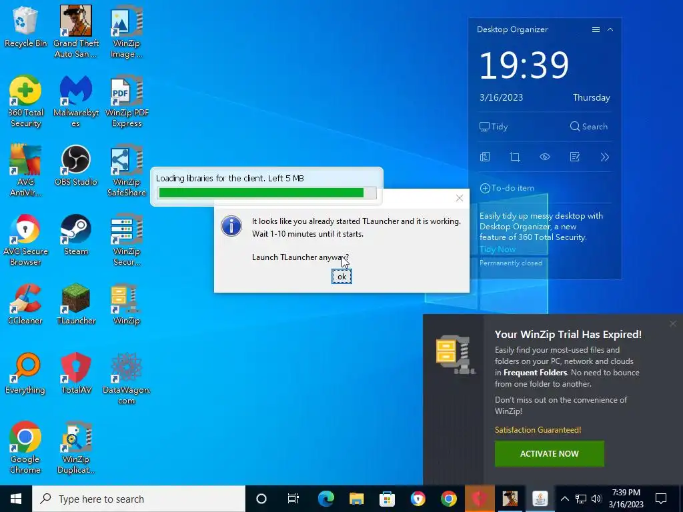Toggle the eye visibility icon in Organizer
The width and height of the screenshot is (683, 512).
[545, 157]
